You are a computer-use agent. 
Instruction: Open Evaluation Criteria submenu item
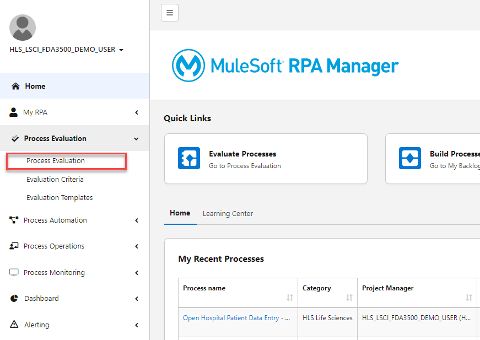click(55, 179)
